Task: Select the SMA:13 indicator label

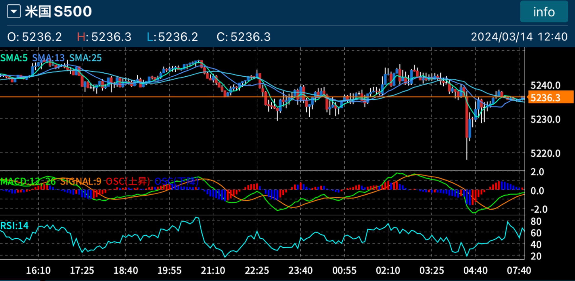Action: click(x=48, y=58)
